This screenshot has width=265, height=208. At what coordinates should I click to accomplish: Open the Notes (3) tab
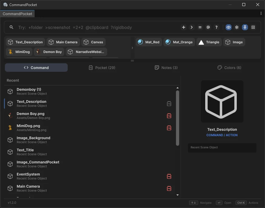pyautogui.click(x=166, y=68)
